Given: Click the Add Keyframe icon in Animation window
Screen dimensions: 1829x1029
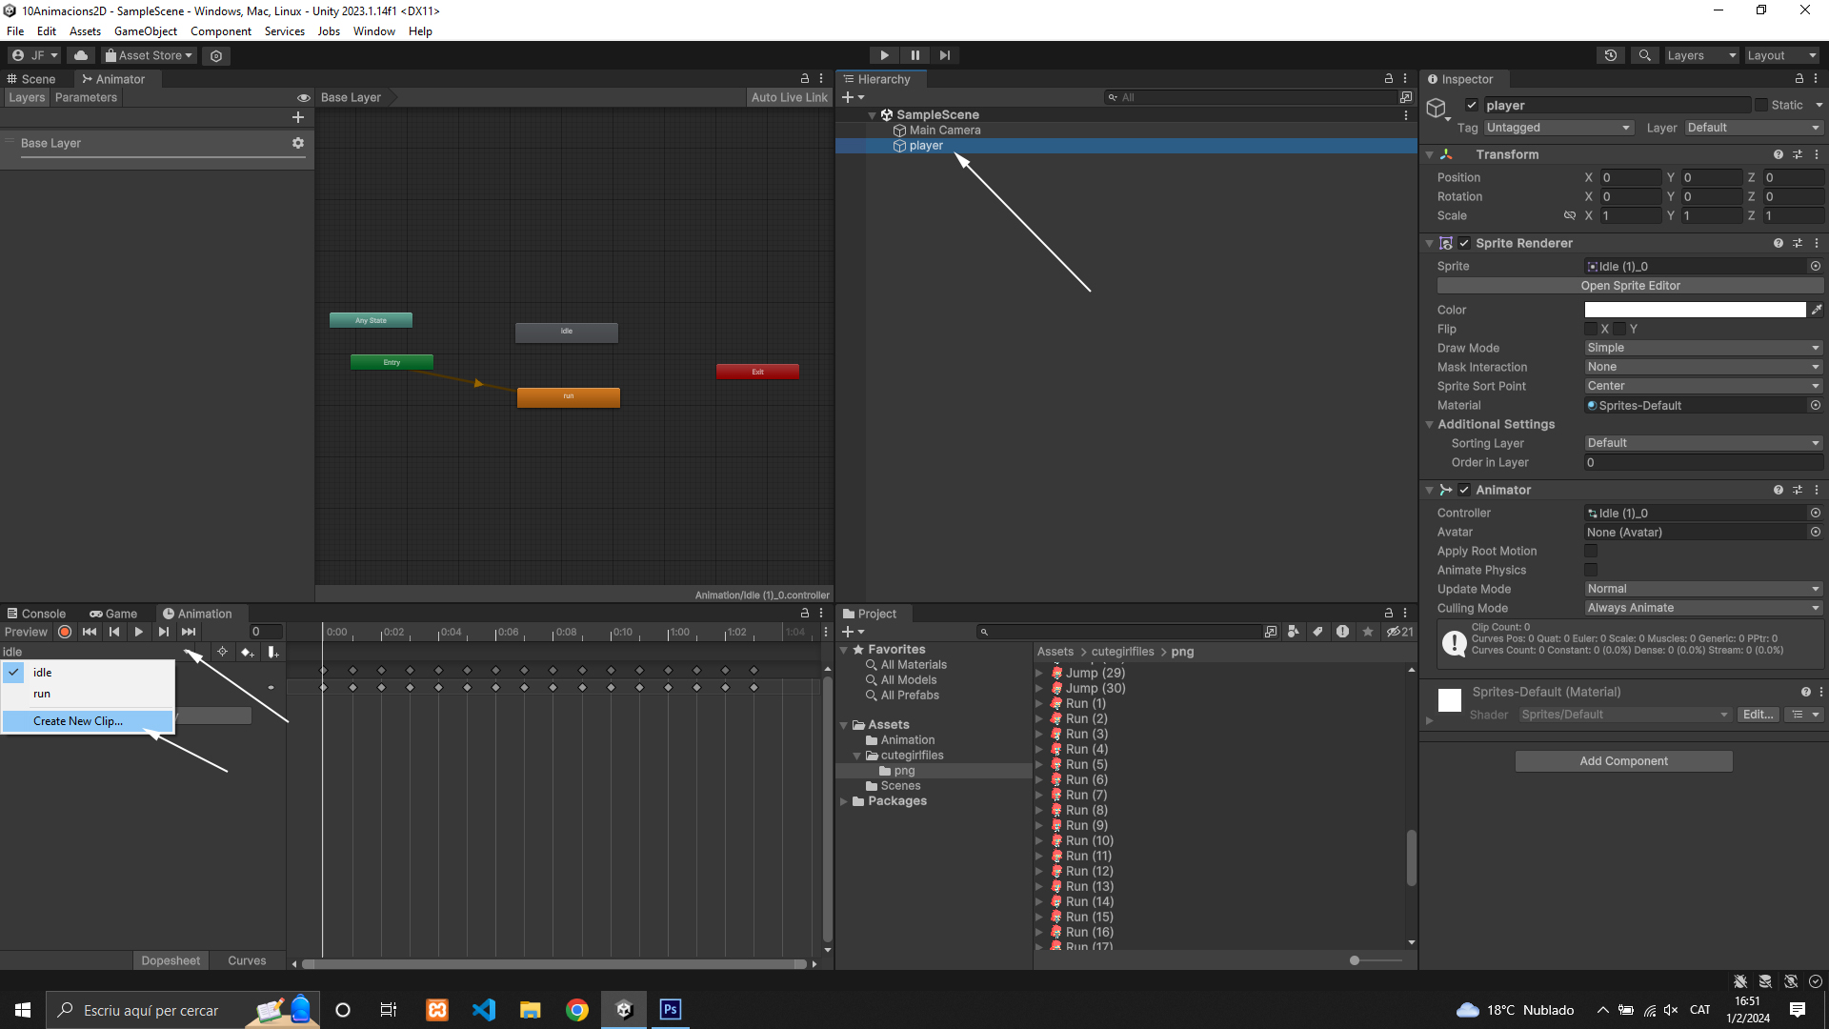Looking at the screenshot, I should (248, 652).
